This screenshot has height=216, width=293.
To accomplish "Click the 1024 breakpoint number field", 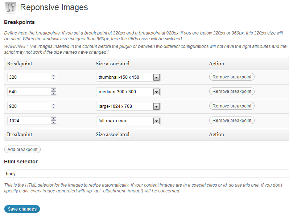I will [28, 121].
